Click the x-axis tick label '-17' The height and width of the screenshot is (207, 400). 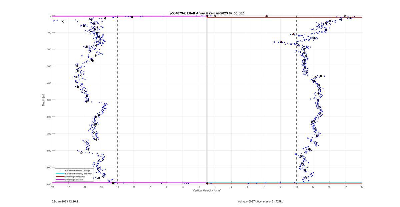(x=68, y=187)
